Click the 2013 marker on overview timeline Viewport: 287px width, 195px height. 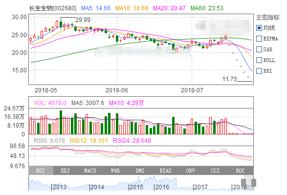pos(59,187)
